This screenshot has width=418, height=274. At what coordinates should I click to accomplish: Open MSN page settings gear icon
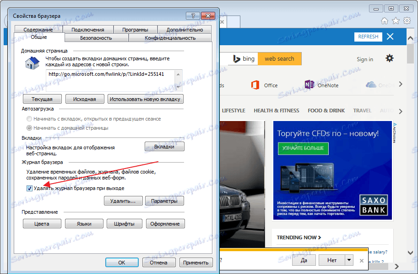tap(390, 58)
